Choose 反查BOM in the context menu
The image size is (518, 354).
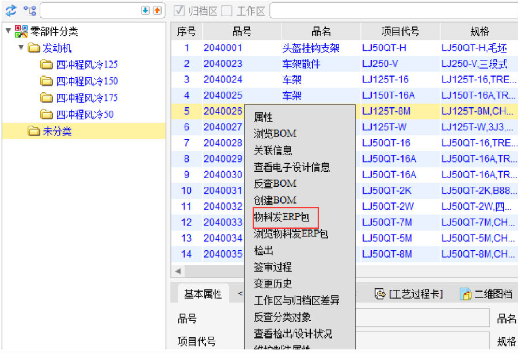[275, 183]
